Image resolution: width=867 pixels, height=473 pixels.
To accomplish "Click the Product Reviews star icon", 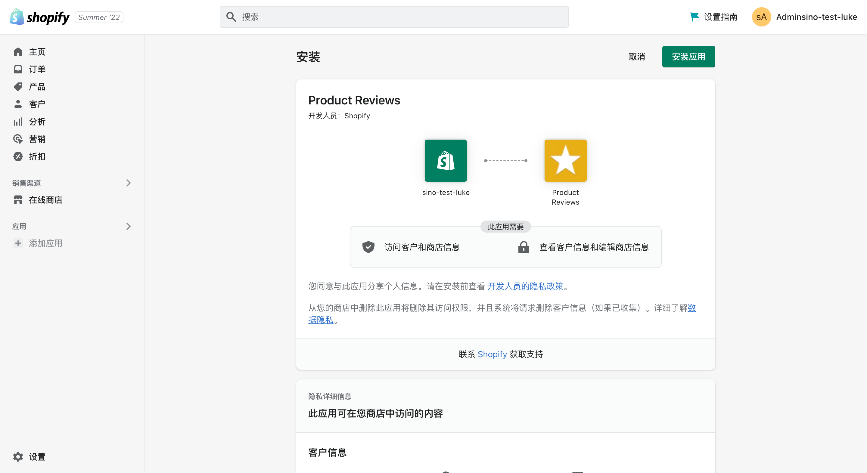I will tap(565, 160).
